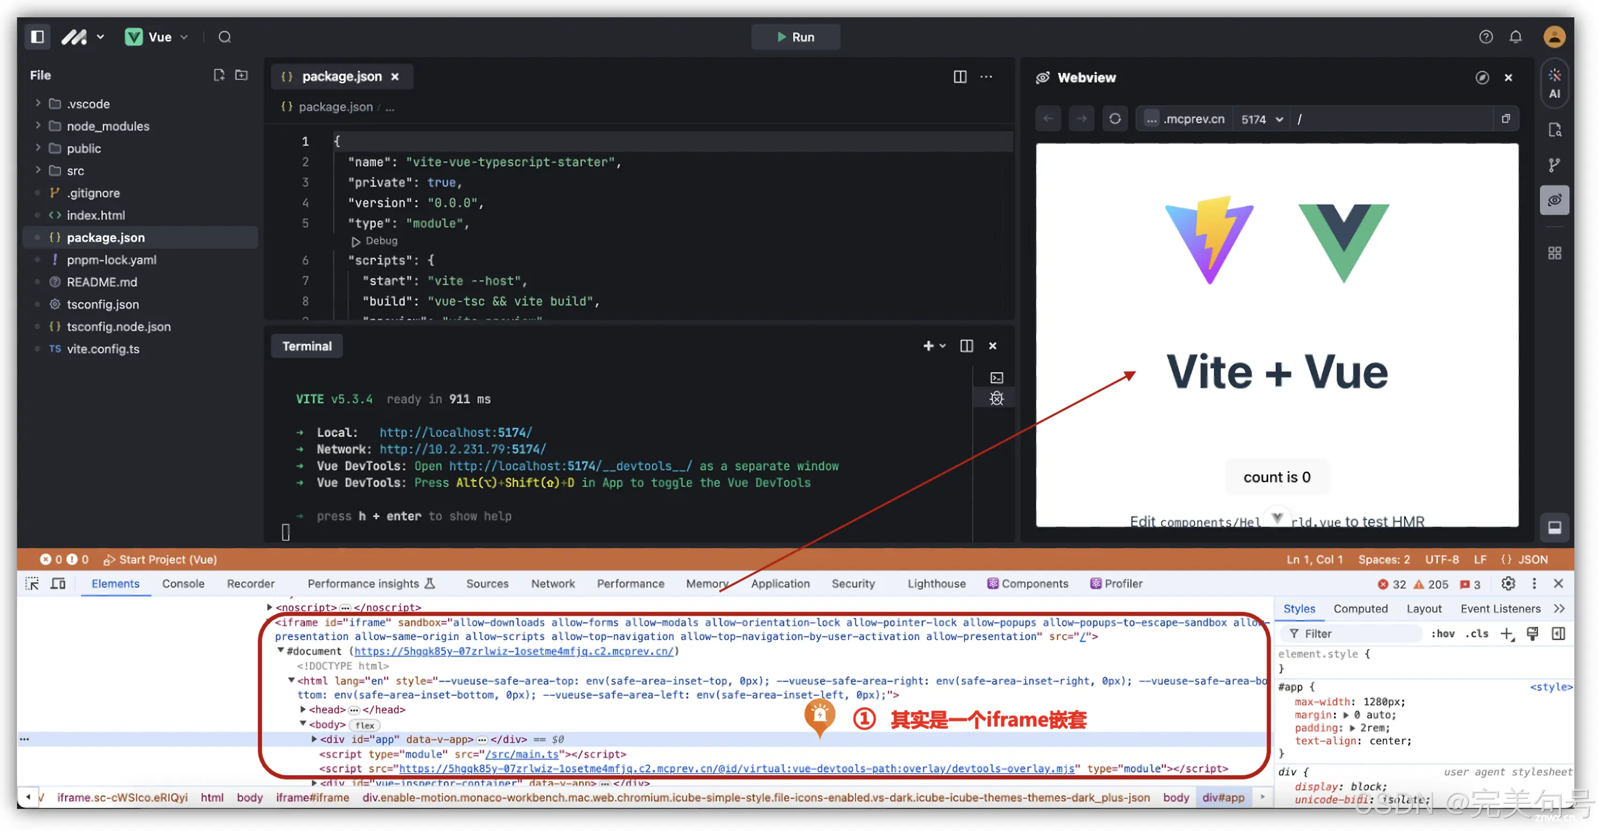
Task: Select the debug bug terminal icon
Action: pyautogui.click(x=997, y=399)
